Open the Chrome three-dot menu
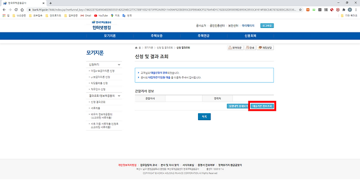 tap(356, 9)
